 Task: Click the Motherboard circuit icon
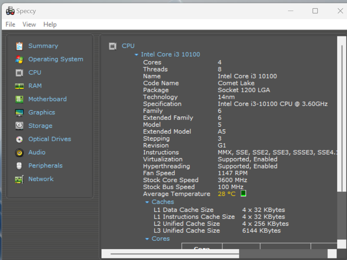(x=19, y=99)
